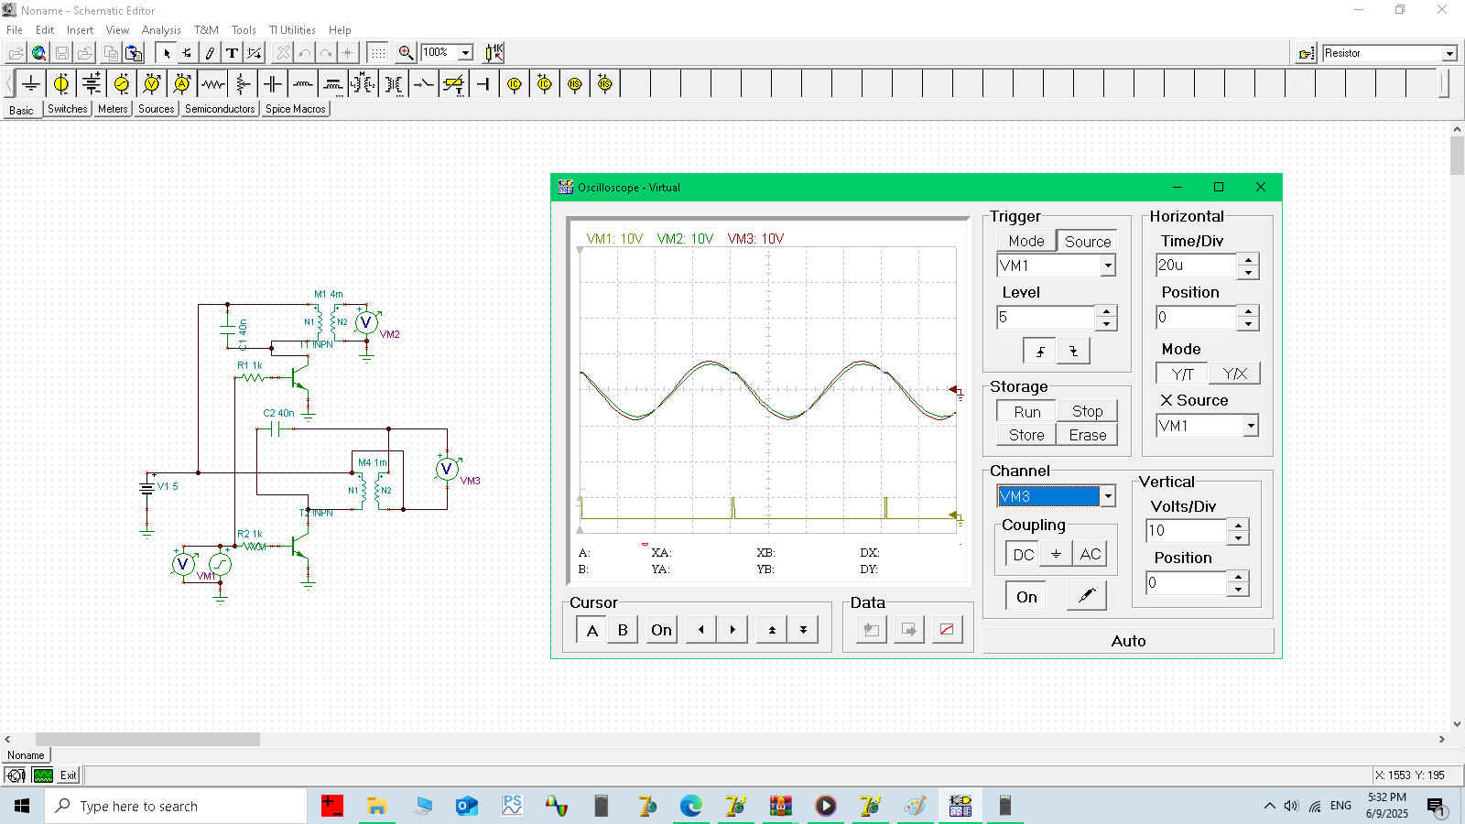
Task: Switch to the Switches component tab
Action: point(68,109)
